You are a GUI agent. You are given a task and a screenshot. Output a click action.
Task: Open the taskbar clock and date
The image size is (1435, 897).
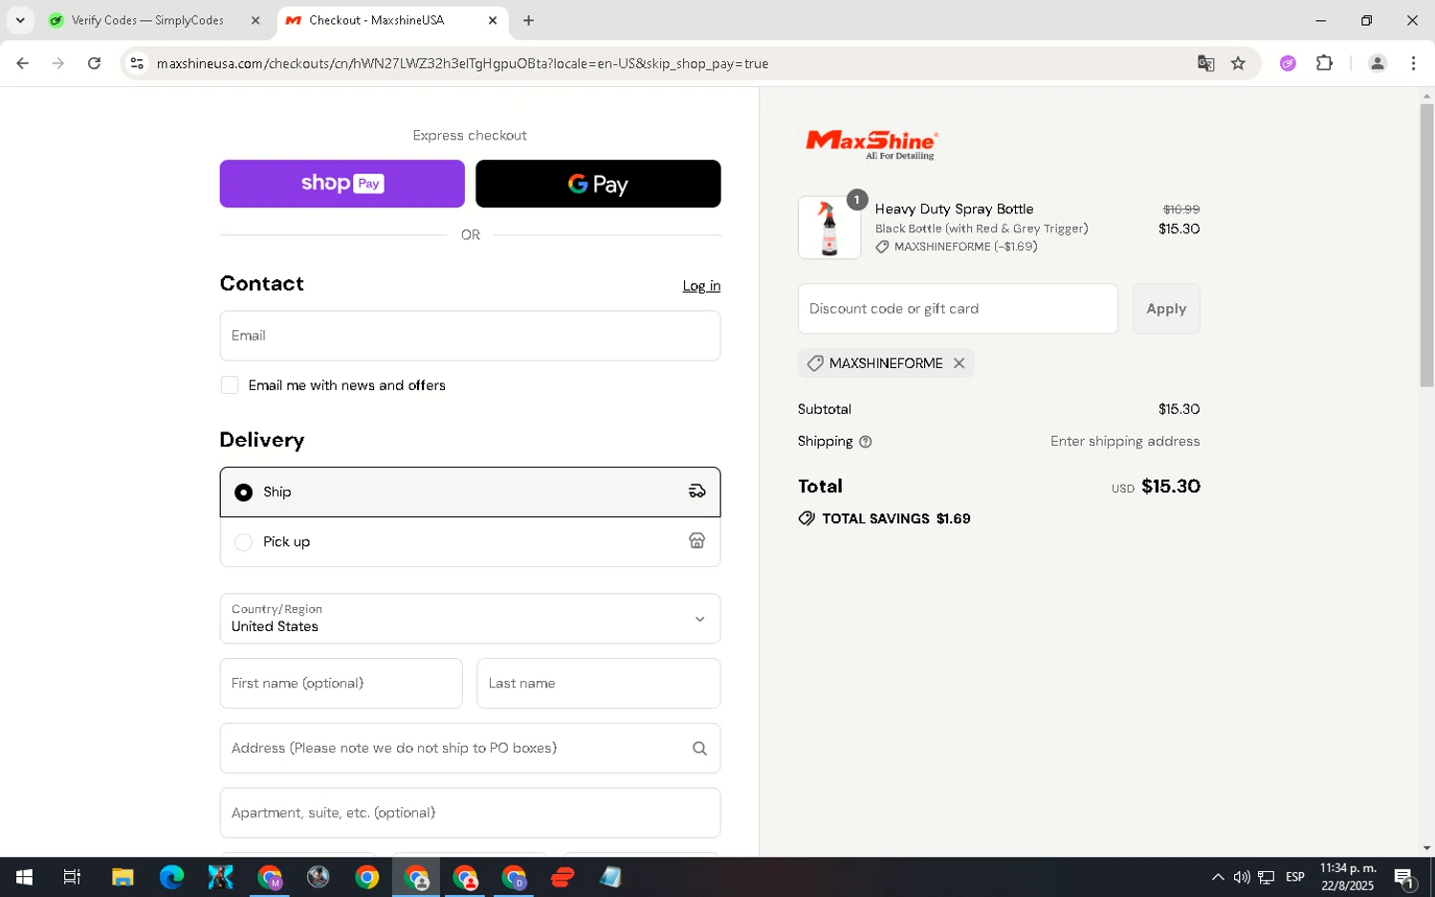tap(1348, 877)
